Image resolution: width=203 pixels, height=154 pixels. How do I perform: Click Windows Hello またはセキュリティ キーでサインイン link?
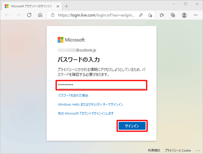pos(91,104)
